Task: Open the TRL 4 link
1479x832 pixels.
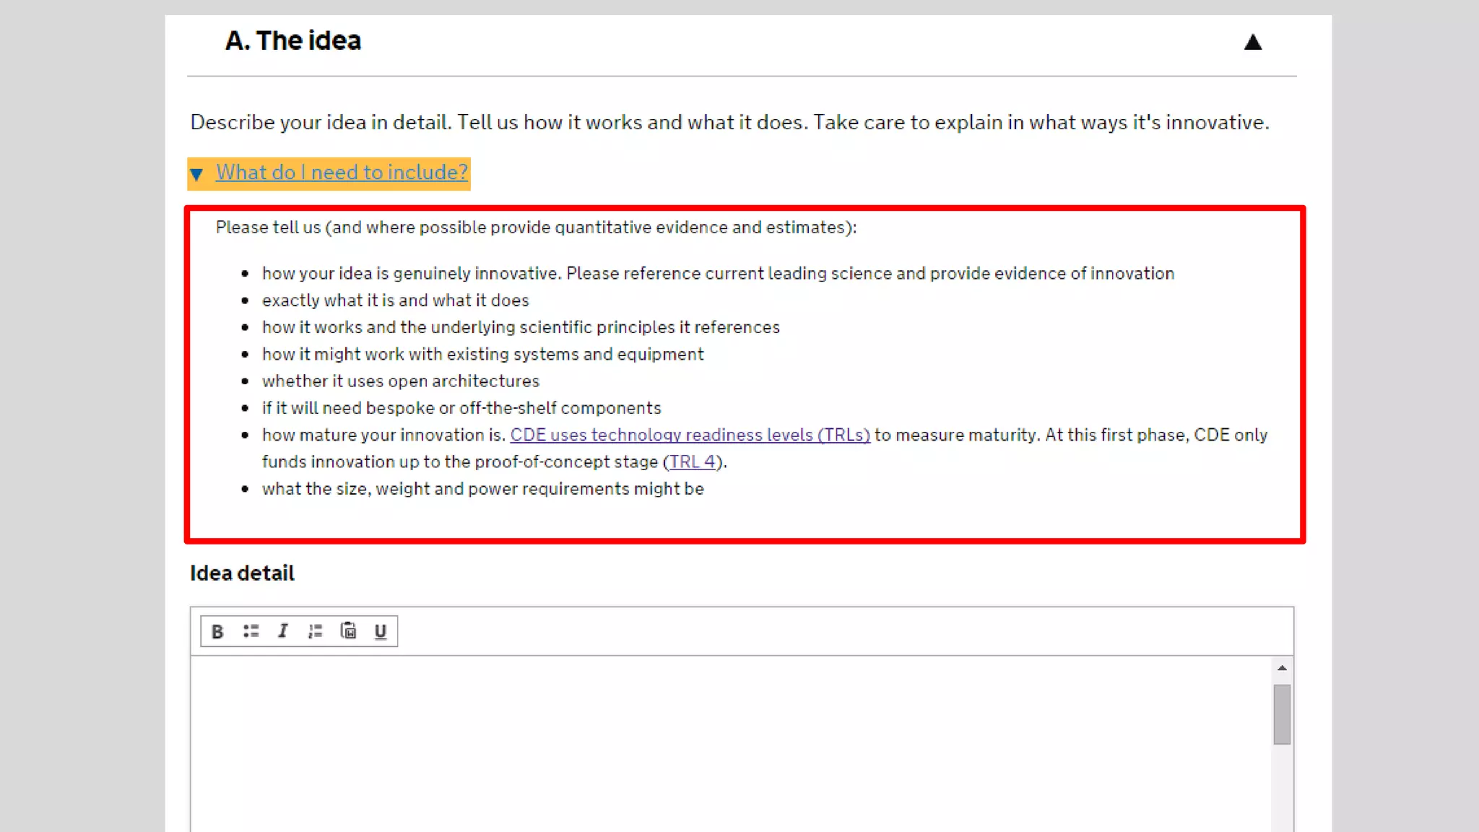Action: pos(692,462)
